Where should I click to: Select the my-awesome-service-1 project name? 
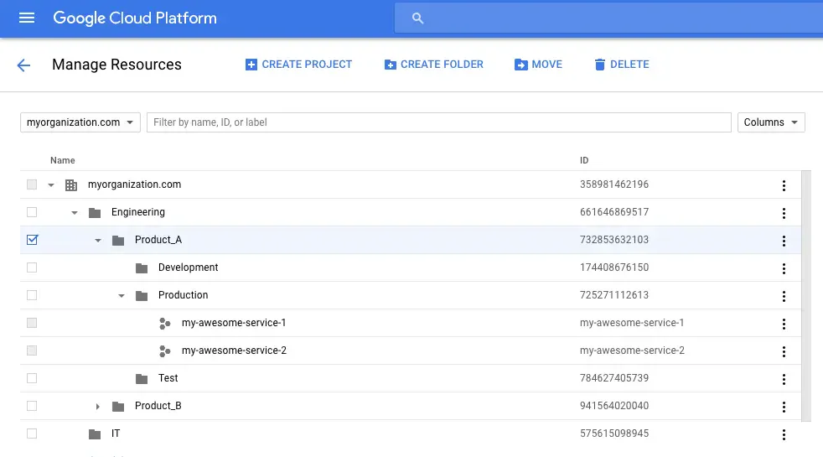[234, 323]
